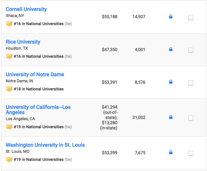
Task: Tick the Rice University checkbox
Action: (191, 50)
